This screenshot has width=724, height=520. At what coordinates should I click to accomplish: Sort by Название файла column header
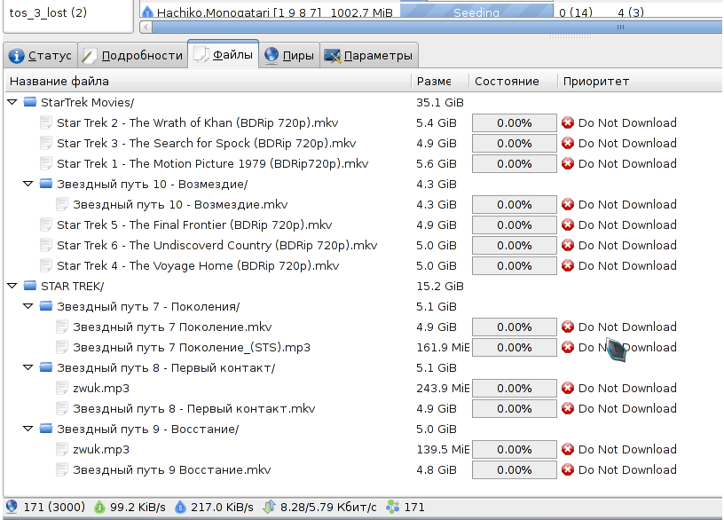pyautogui.click(x=208, y=82)
